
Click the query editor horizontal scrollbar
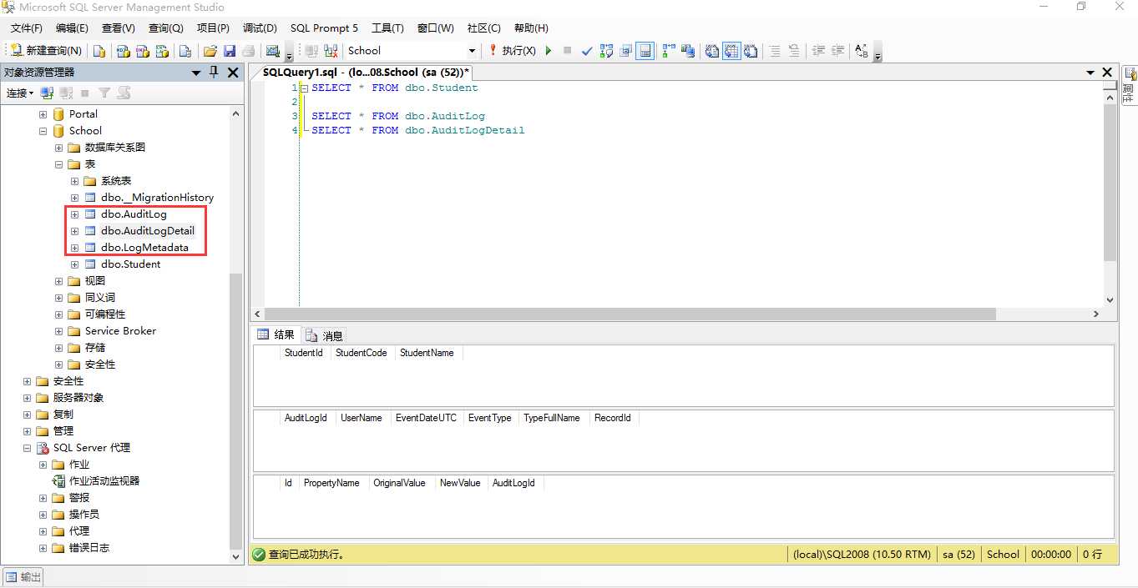coord(675,314)
